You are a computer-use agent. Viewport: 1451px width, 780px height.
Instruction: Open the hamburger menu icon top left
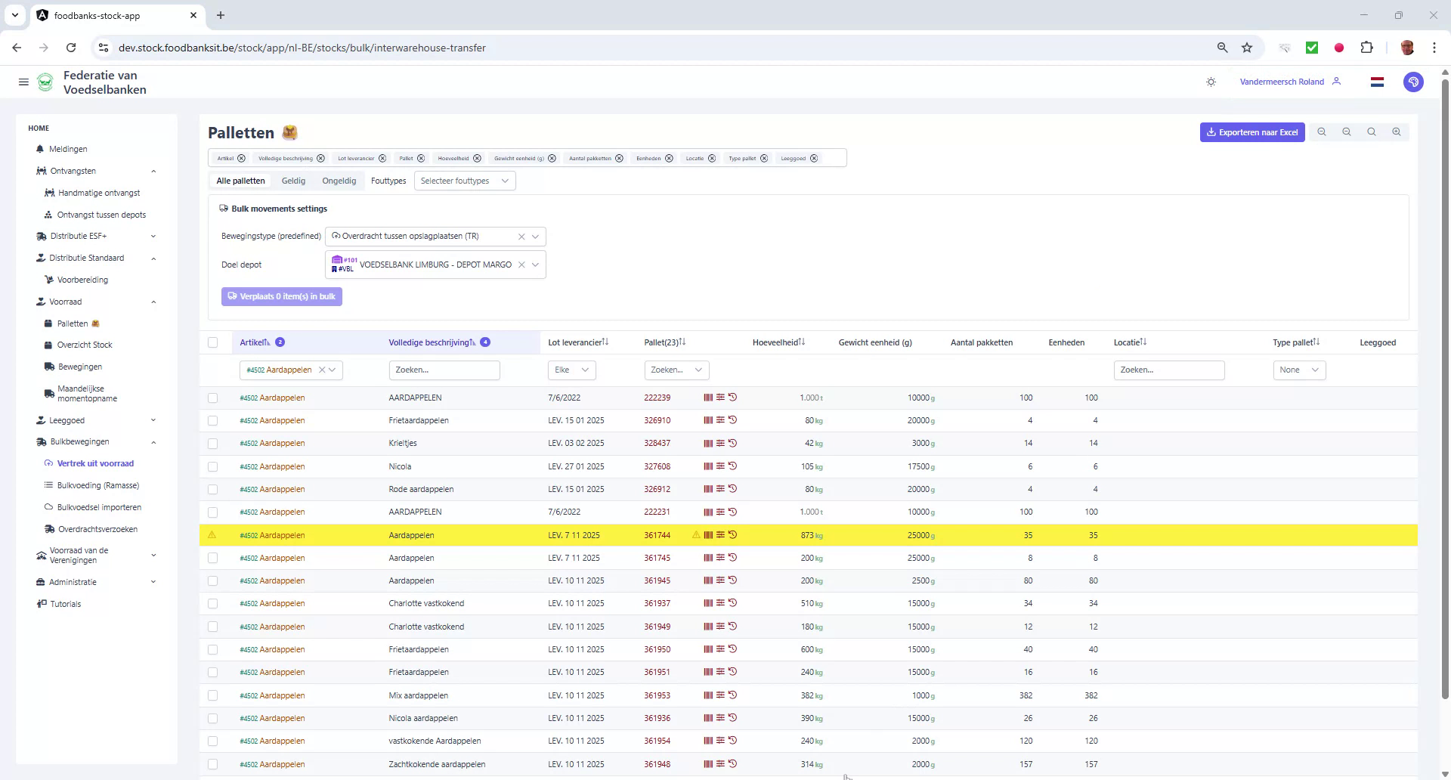(x=23, y=82)
